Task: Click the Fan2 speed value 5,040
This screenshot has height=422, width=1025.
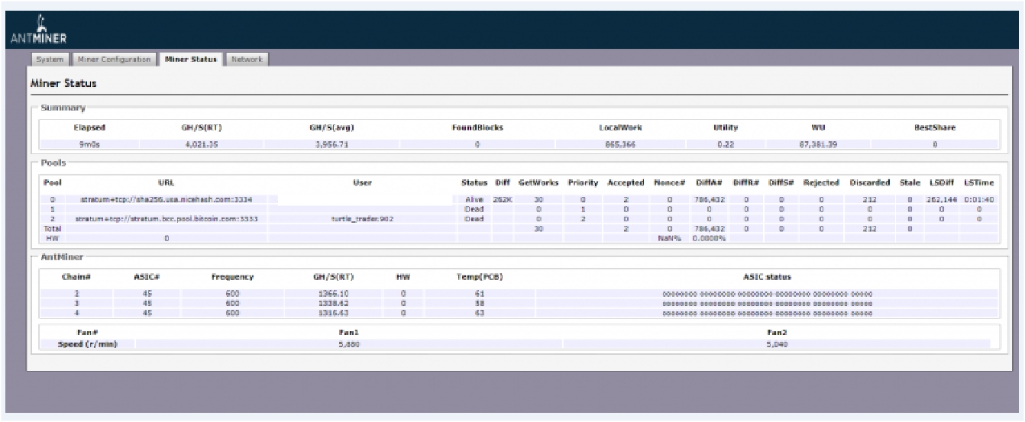Action: 777,344
